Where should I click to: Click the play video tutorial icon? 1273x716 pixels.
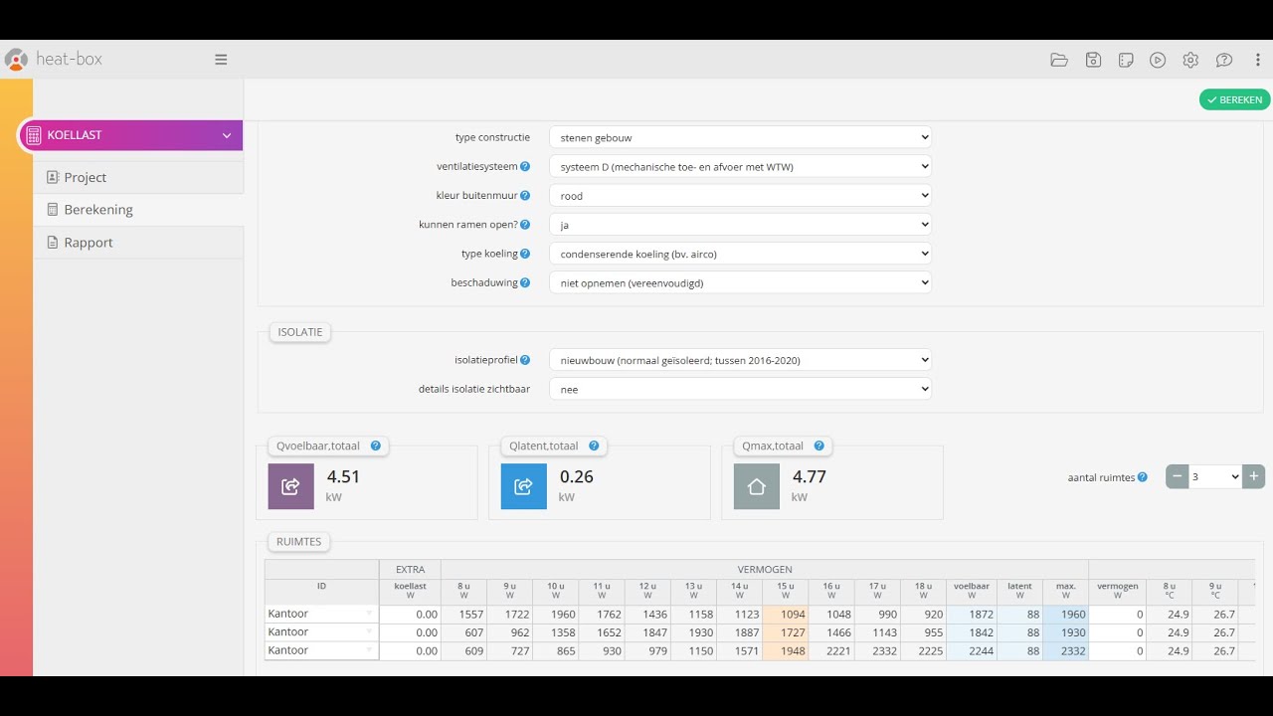click(1158, 60)
